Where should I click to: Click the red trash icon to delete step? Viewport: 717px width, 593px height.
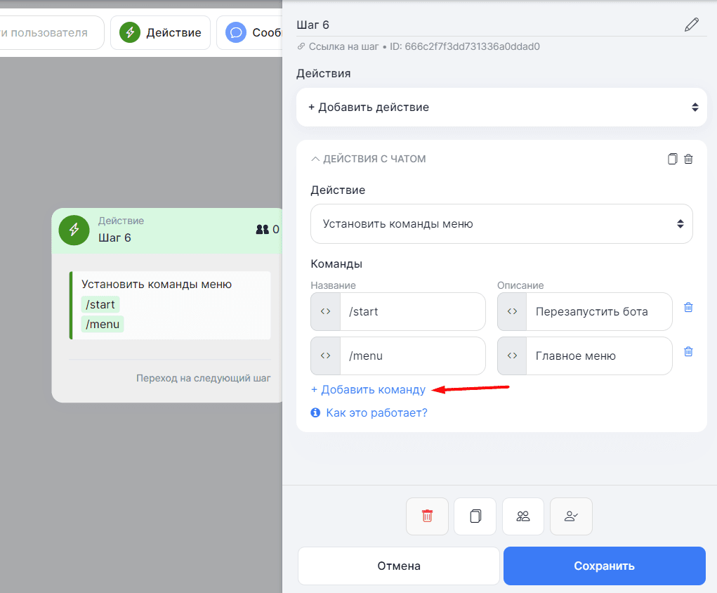(x=427, y=516)
